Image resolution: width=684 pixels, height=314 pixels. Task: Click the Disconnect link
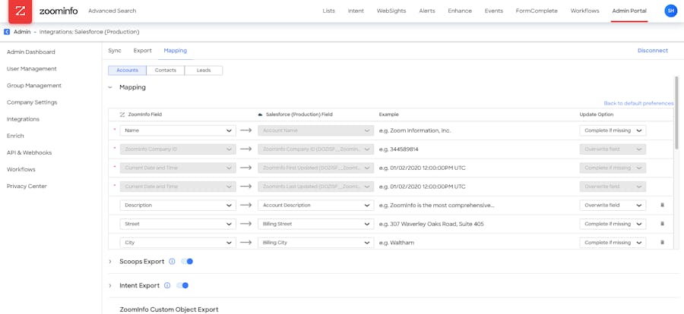pos(652,51)
